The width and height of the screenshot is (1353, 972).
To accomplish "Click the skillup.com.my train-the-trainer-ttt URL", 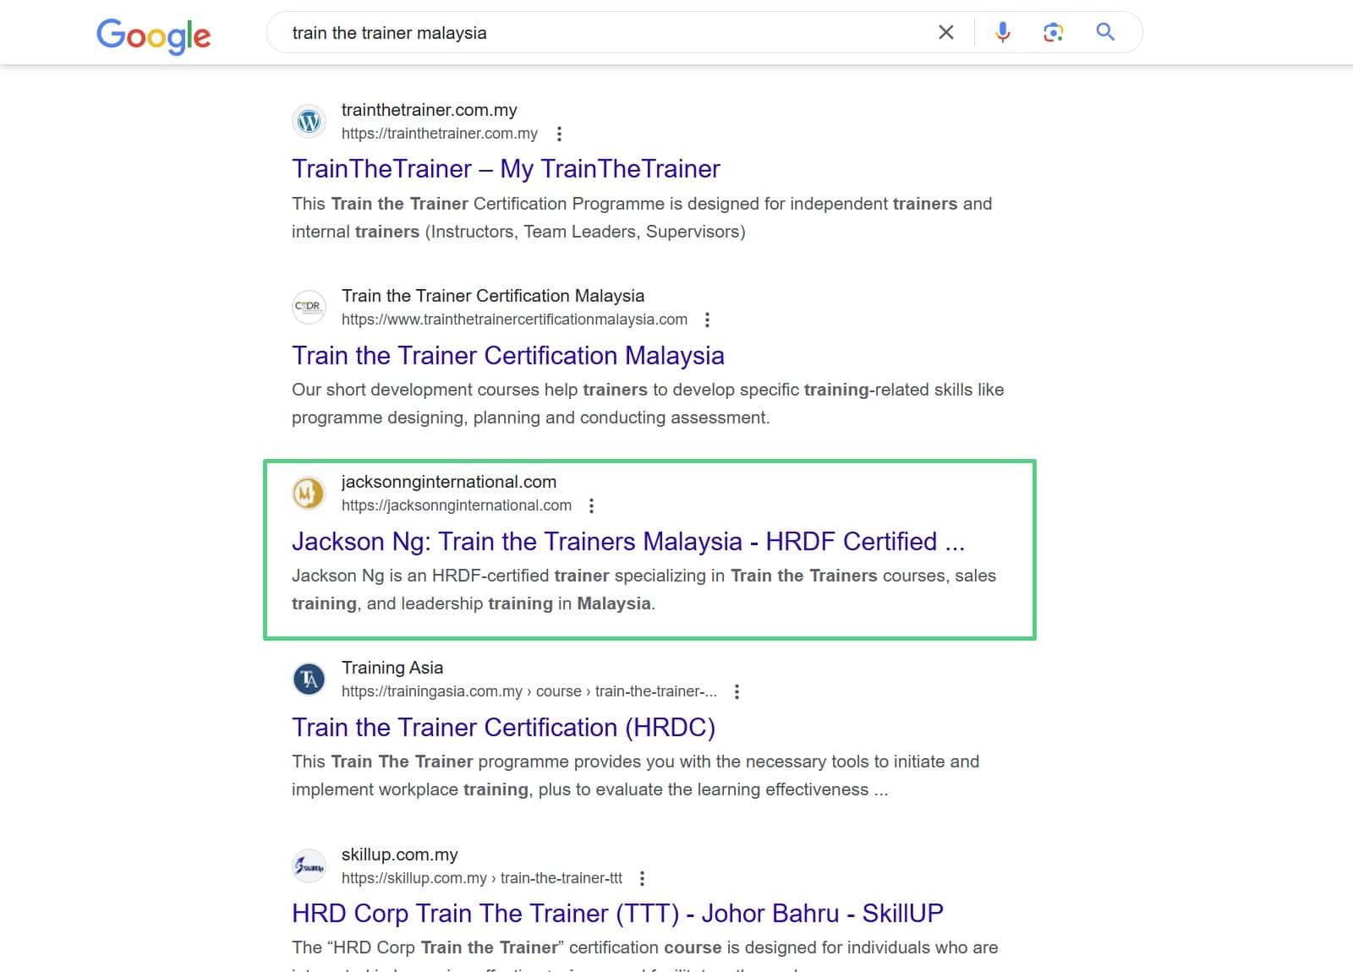I will click(x=482, y=878).
